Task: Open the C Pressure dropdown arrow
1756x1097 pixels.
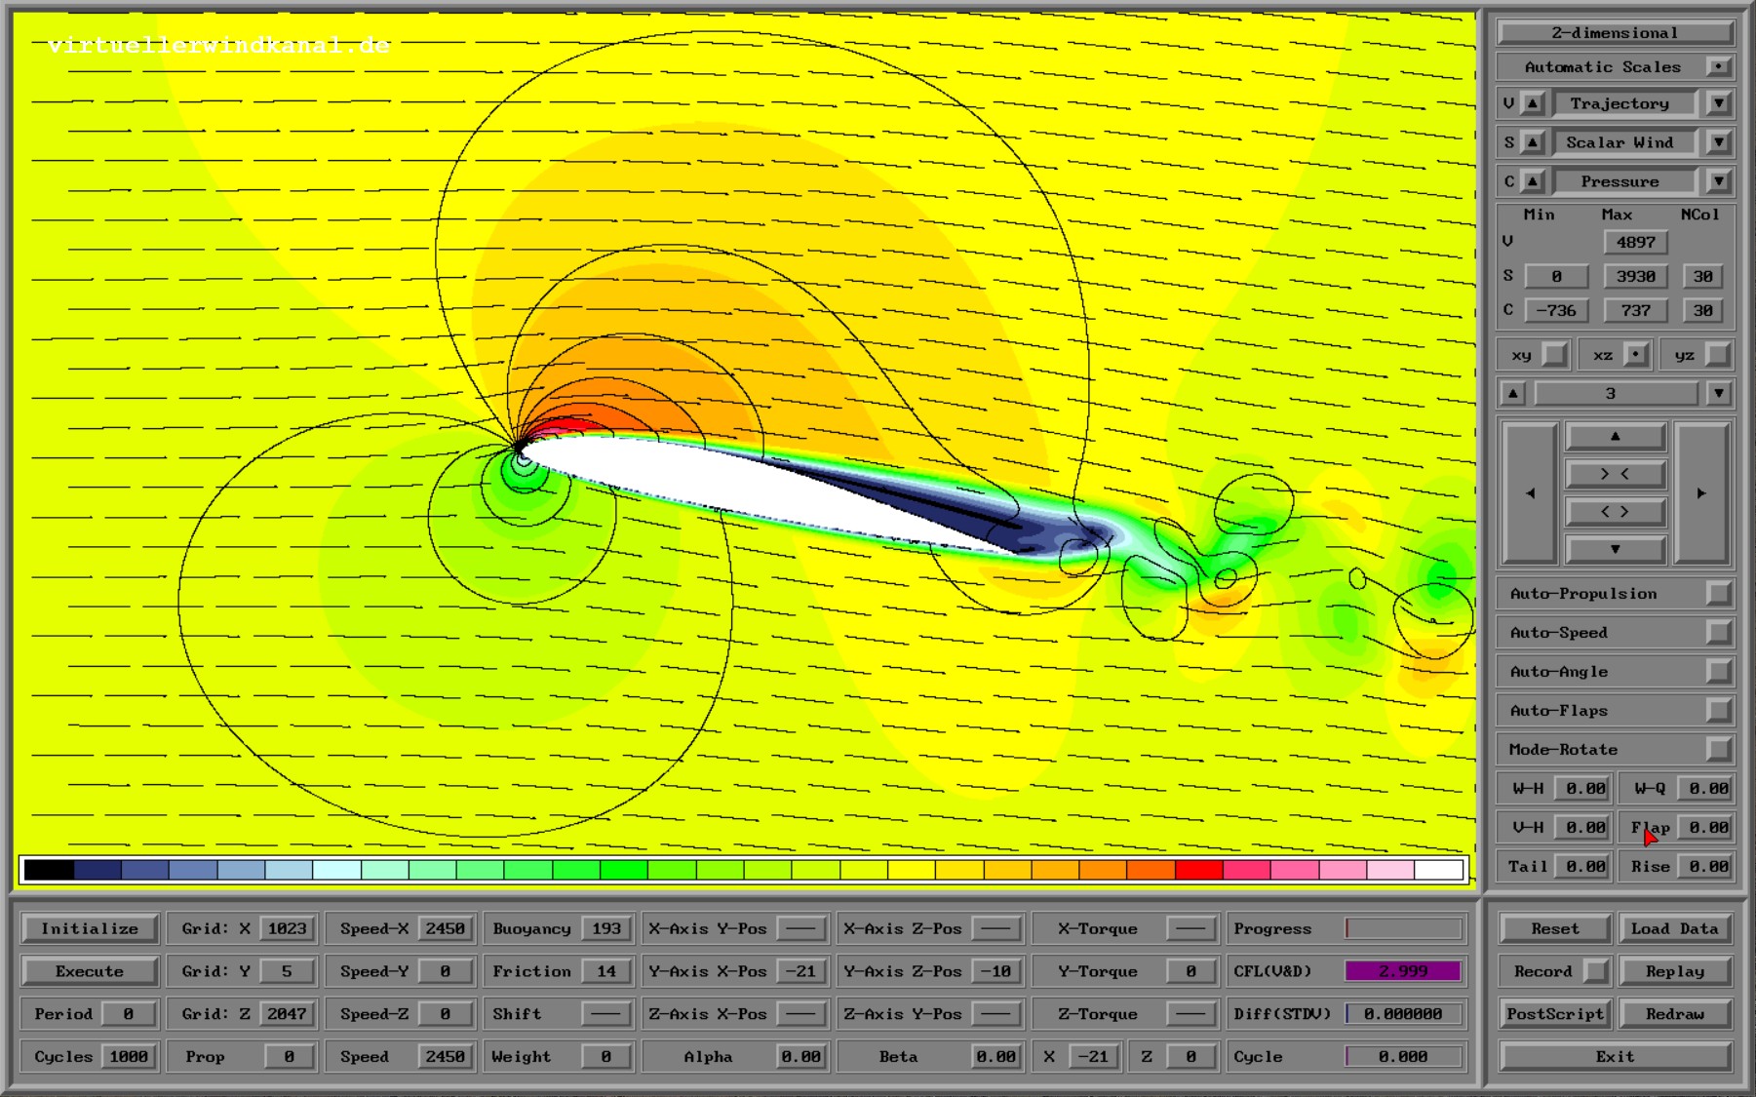Action: (1719, 181)
